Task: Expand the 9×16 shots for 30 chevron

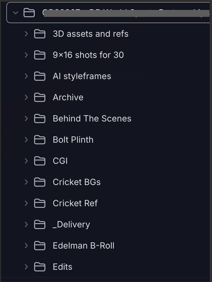Action: pyautogui.click(x=26, y=55)
